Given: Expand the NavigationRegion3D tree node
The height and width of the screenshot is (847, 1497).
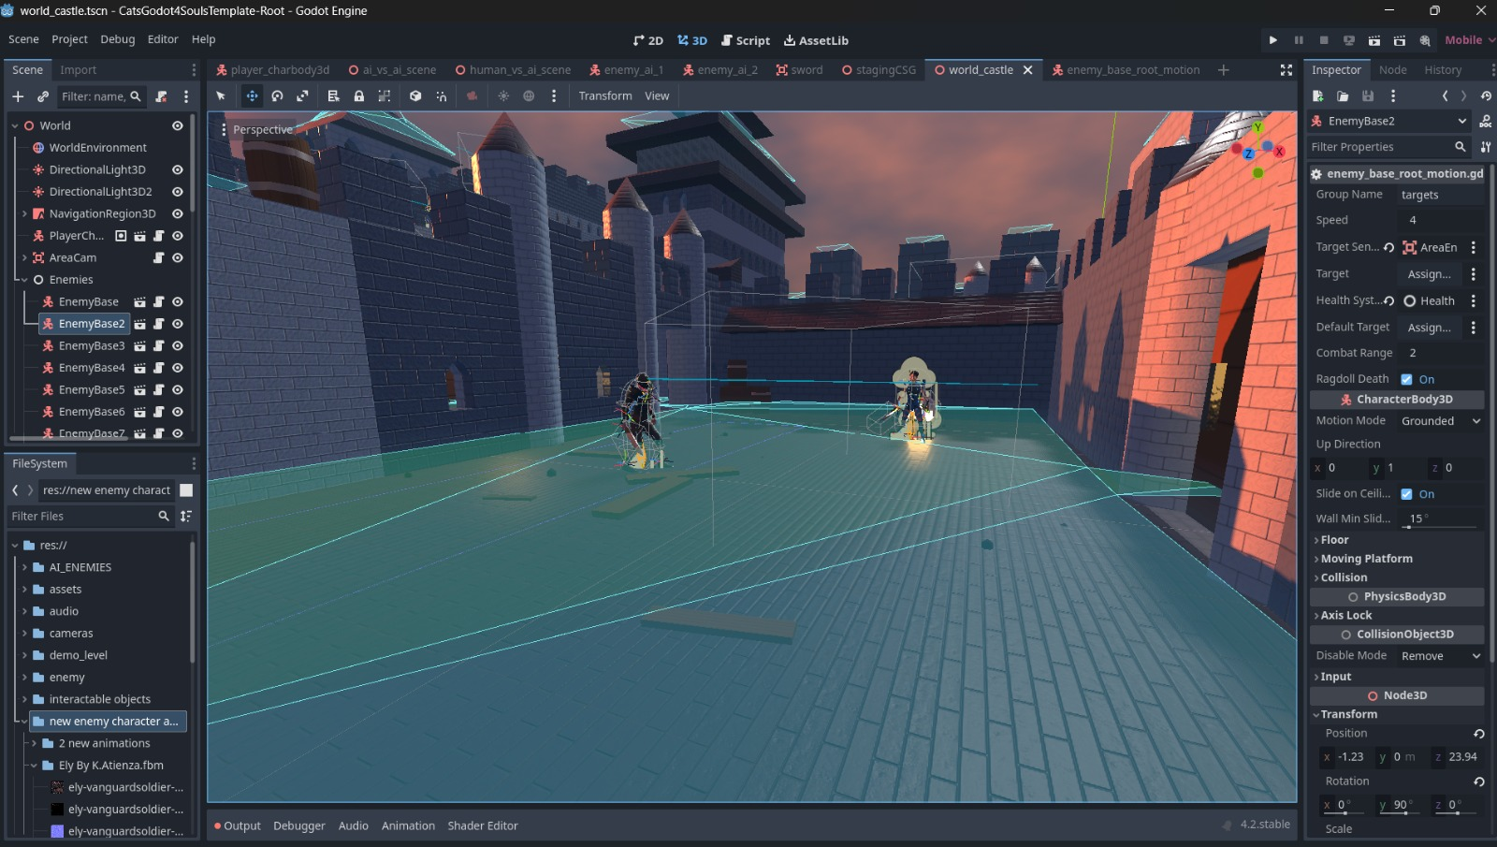Looking at the screenshot, I should pos(24,213).
